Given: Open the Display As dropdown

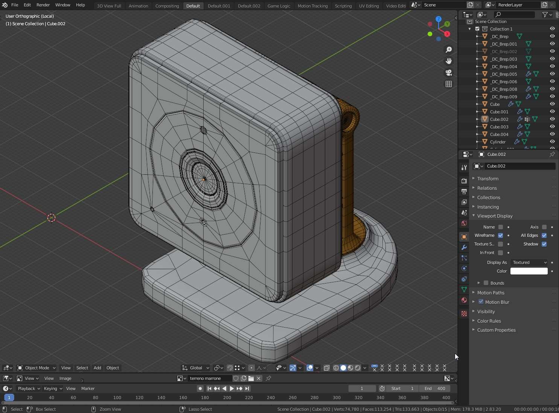Looking at the screenshot, I should pyautogui.click(x=529, y=262).
